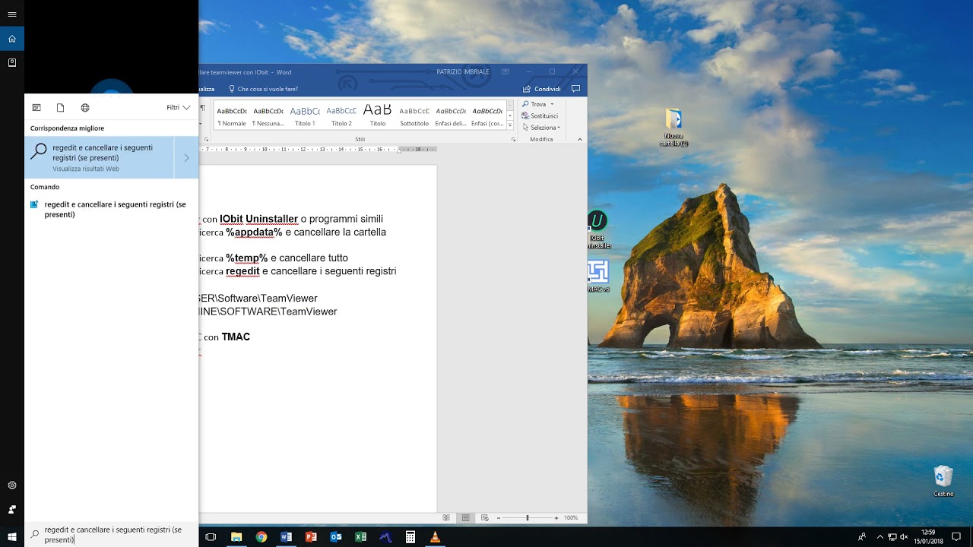This screenshot has height=547, width=973.
Task: Click the muted volume tray icon
Action: 904,536
